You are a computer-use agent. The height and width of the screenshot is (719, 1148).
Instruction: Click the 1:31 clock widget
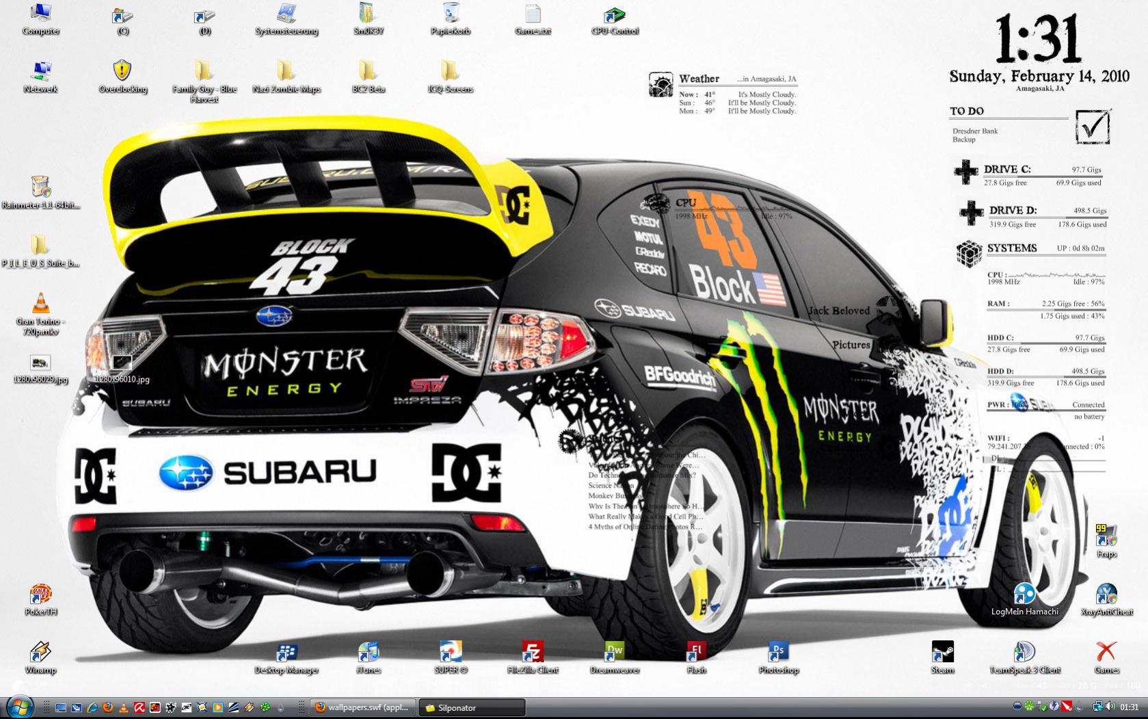click(x=1038, y=40)
